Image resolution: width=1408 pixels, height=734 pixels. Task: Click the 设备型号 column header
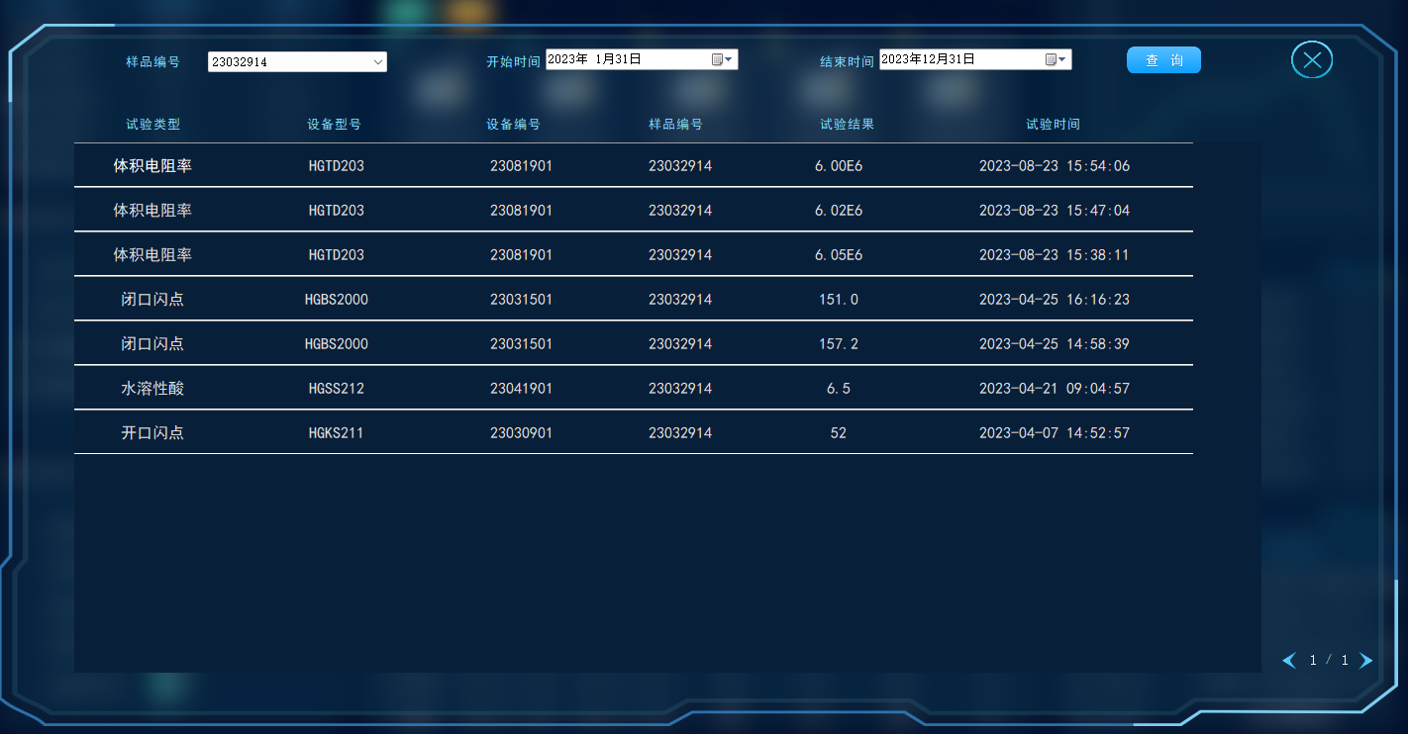tap(335, 125)
